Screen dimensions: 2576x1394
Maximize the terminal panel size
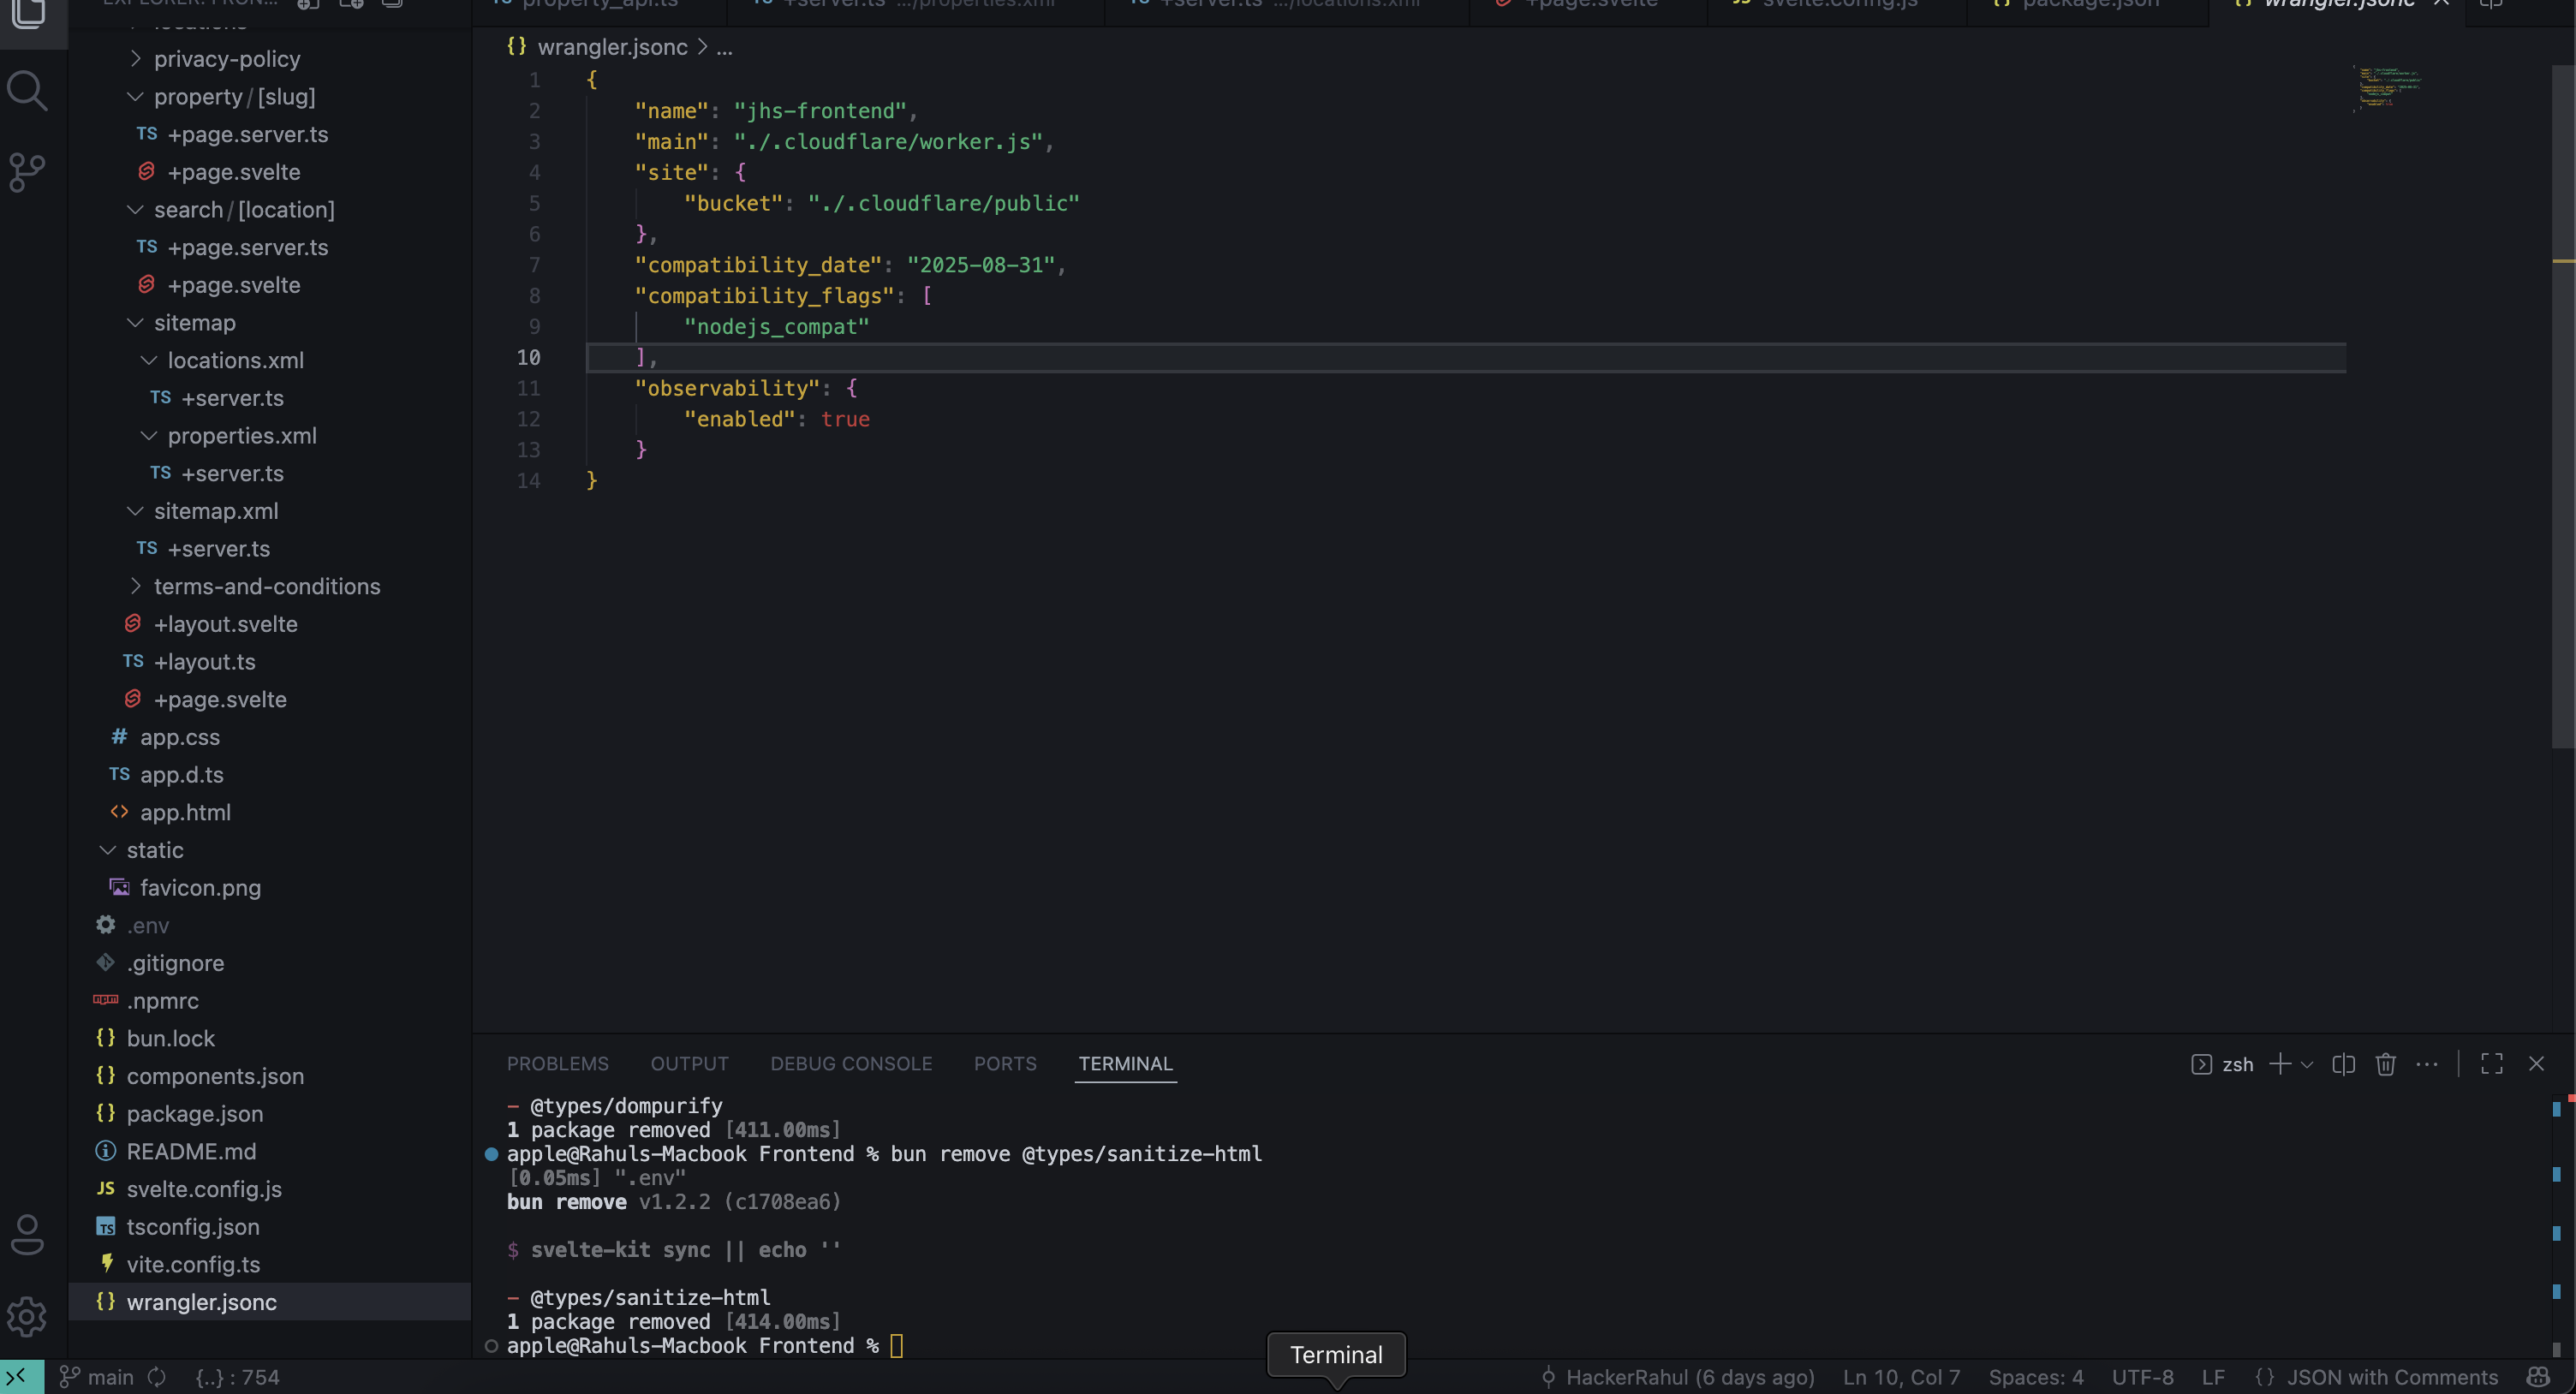(x=2491, y=1064)
